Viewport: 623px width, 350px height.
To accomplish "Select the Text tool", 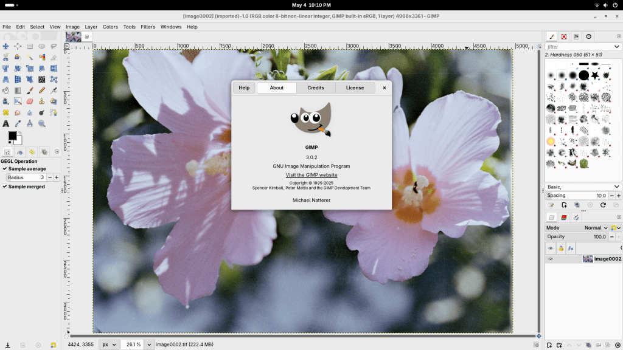I will pos(5,123).
